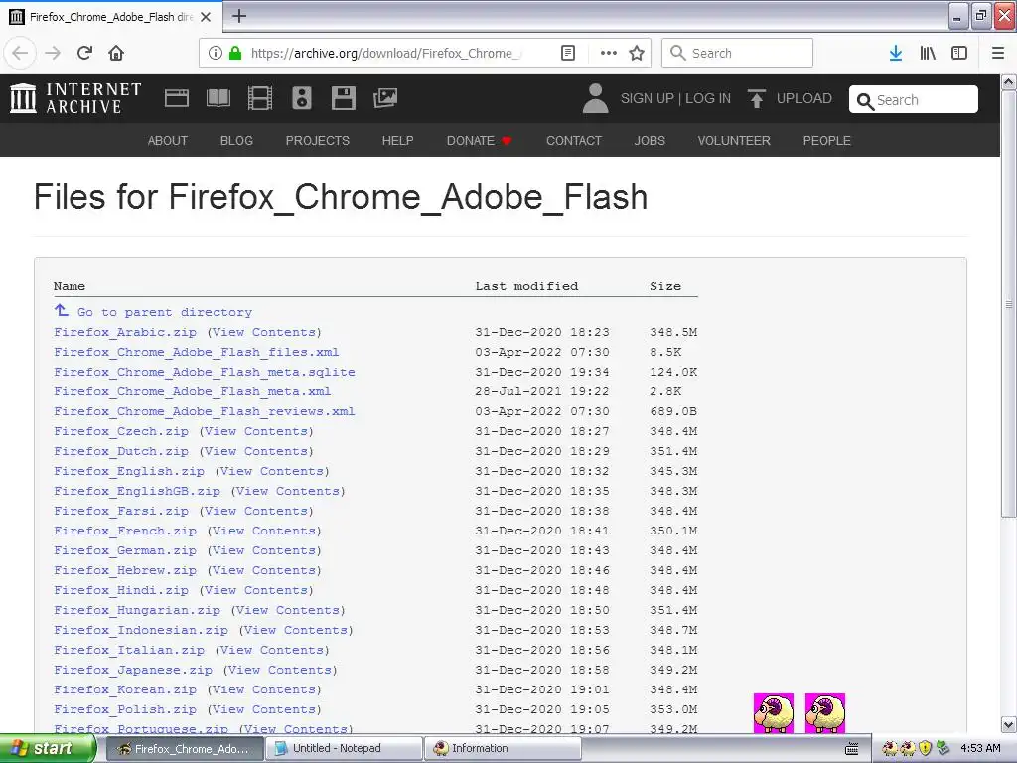The width and height of the screenshot is (1017, 763).
Task: Open Firefox_Chrome_Adobe_Flash_files.xml
Action: pyautogui.click(x=196, y=352)
